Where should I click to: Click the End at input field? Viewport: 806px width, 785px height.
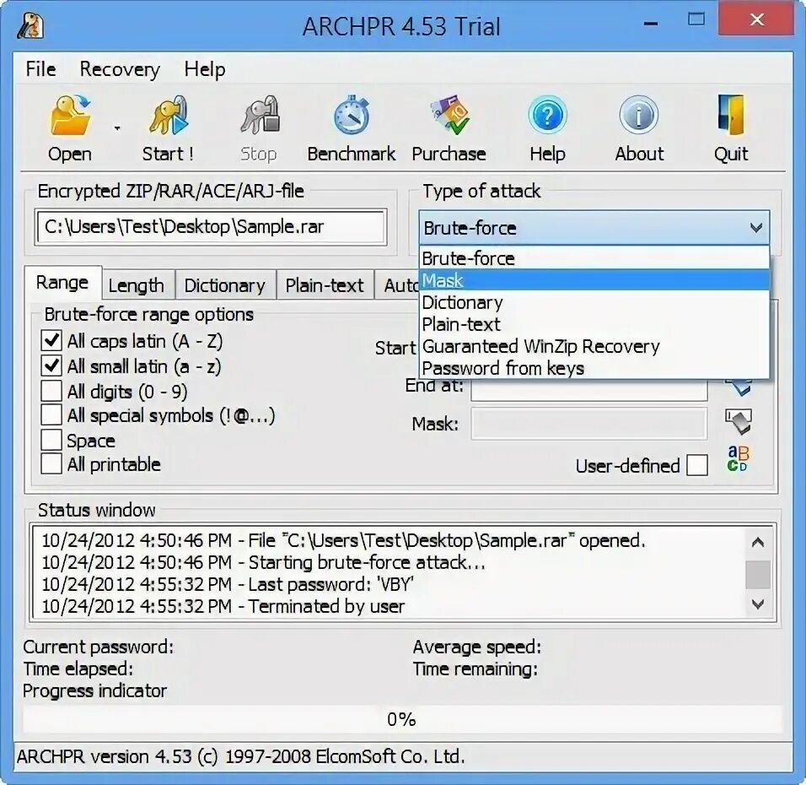[x=589, y=390]
